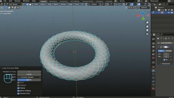Toggle proportional editing icon
Image resolution: width=174 pixels, height=98 pixels.
(116, 4)
